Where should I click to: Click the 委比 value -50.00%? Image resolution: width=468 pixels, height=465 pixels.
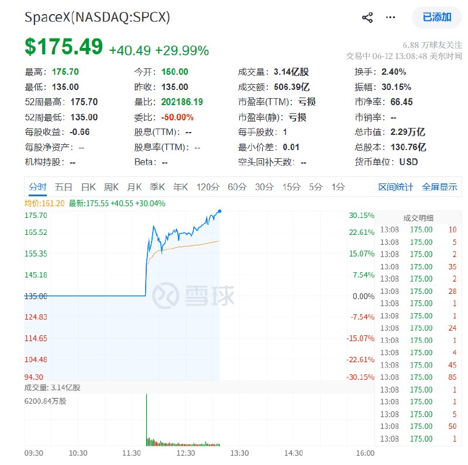177,117
